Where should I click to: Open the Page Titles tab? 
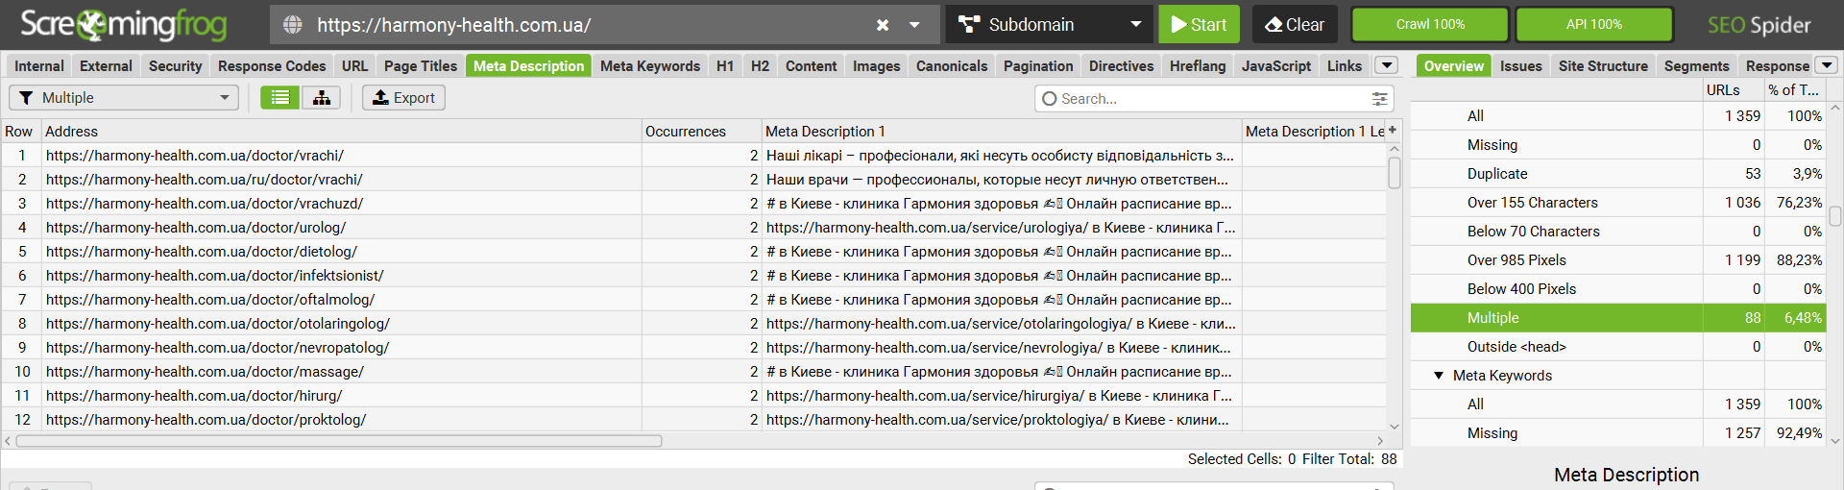coord(421,66)
